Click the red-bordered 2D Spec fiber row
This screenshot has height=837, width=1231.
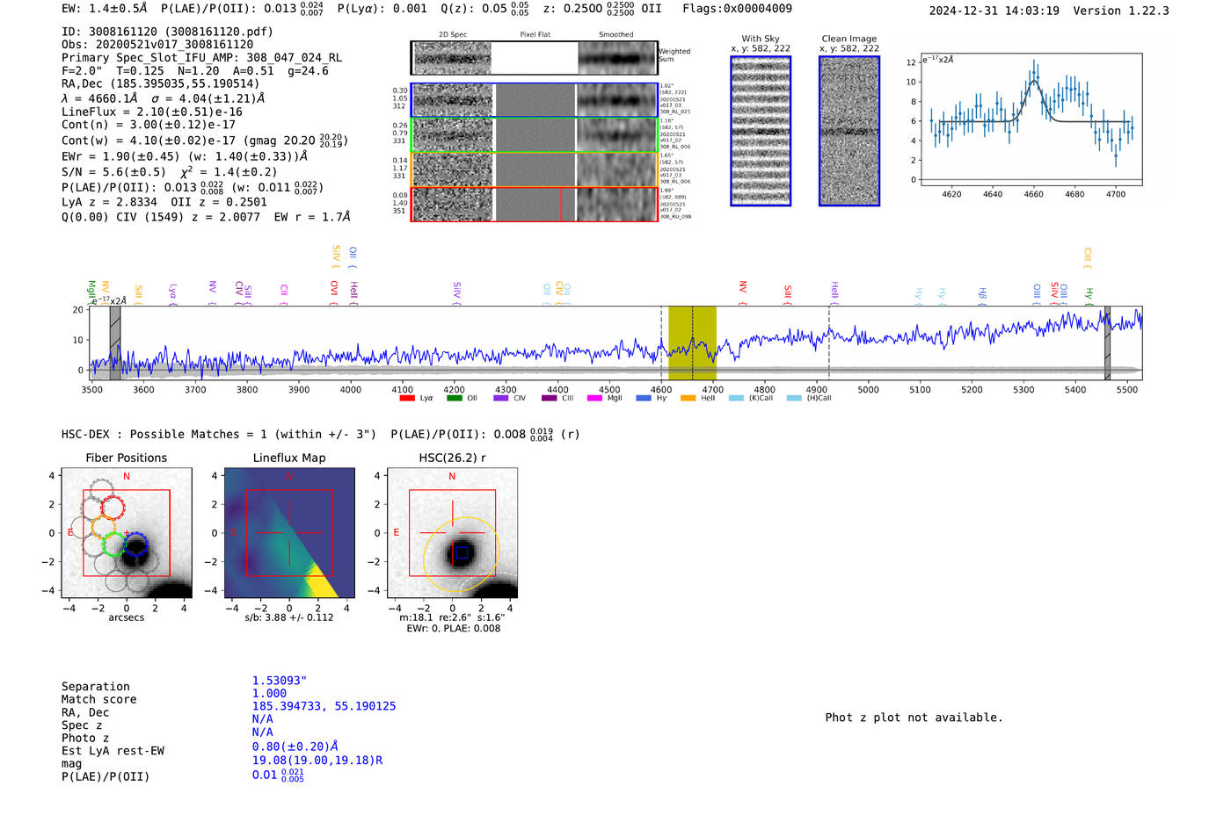(453, 204)
